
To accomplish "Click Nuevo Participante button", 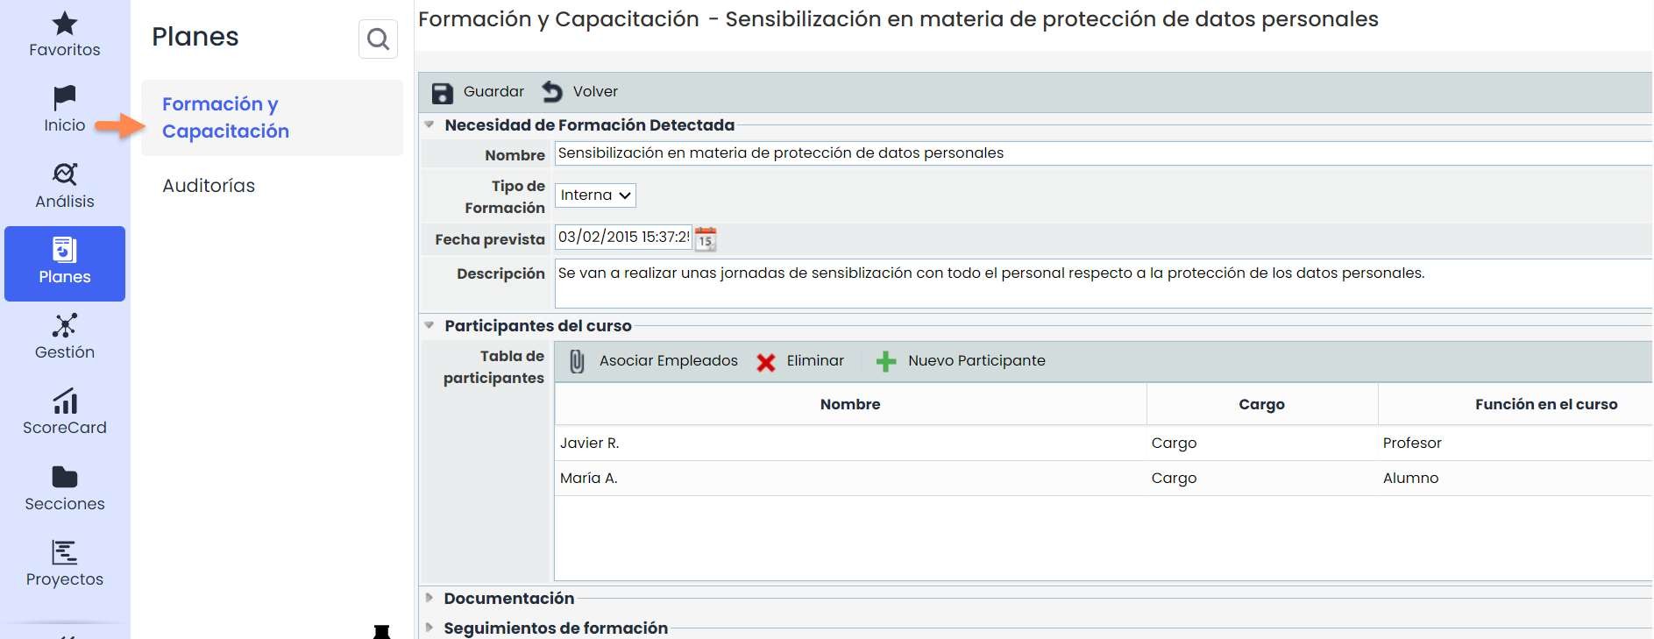I will 961,361.
